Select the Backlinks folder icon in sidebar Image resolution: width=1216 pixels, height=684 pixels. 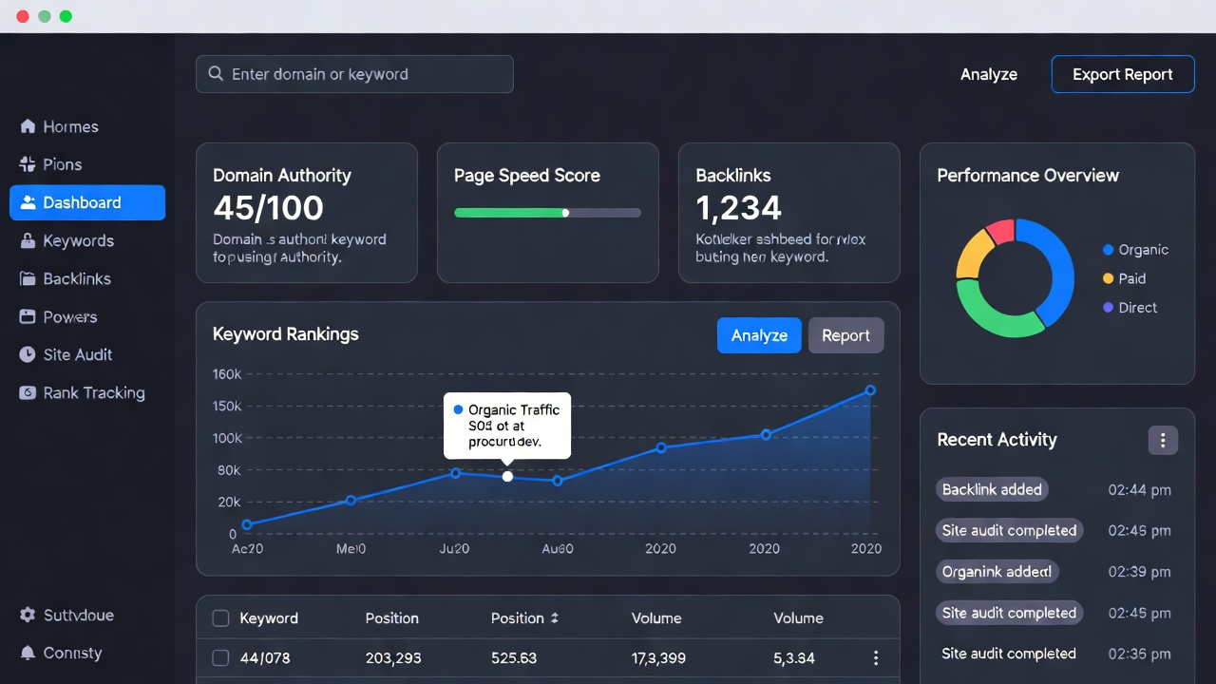point(28,279)
